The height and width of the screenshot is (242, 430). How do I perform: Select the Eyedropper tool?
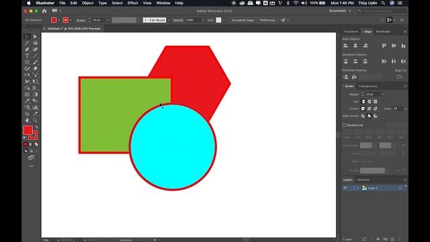click(27, 101)
